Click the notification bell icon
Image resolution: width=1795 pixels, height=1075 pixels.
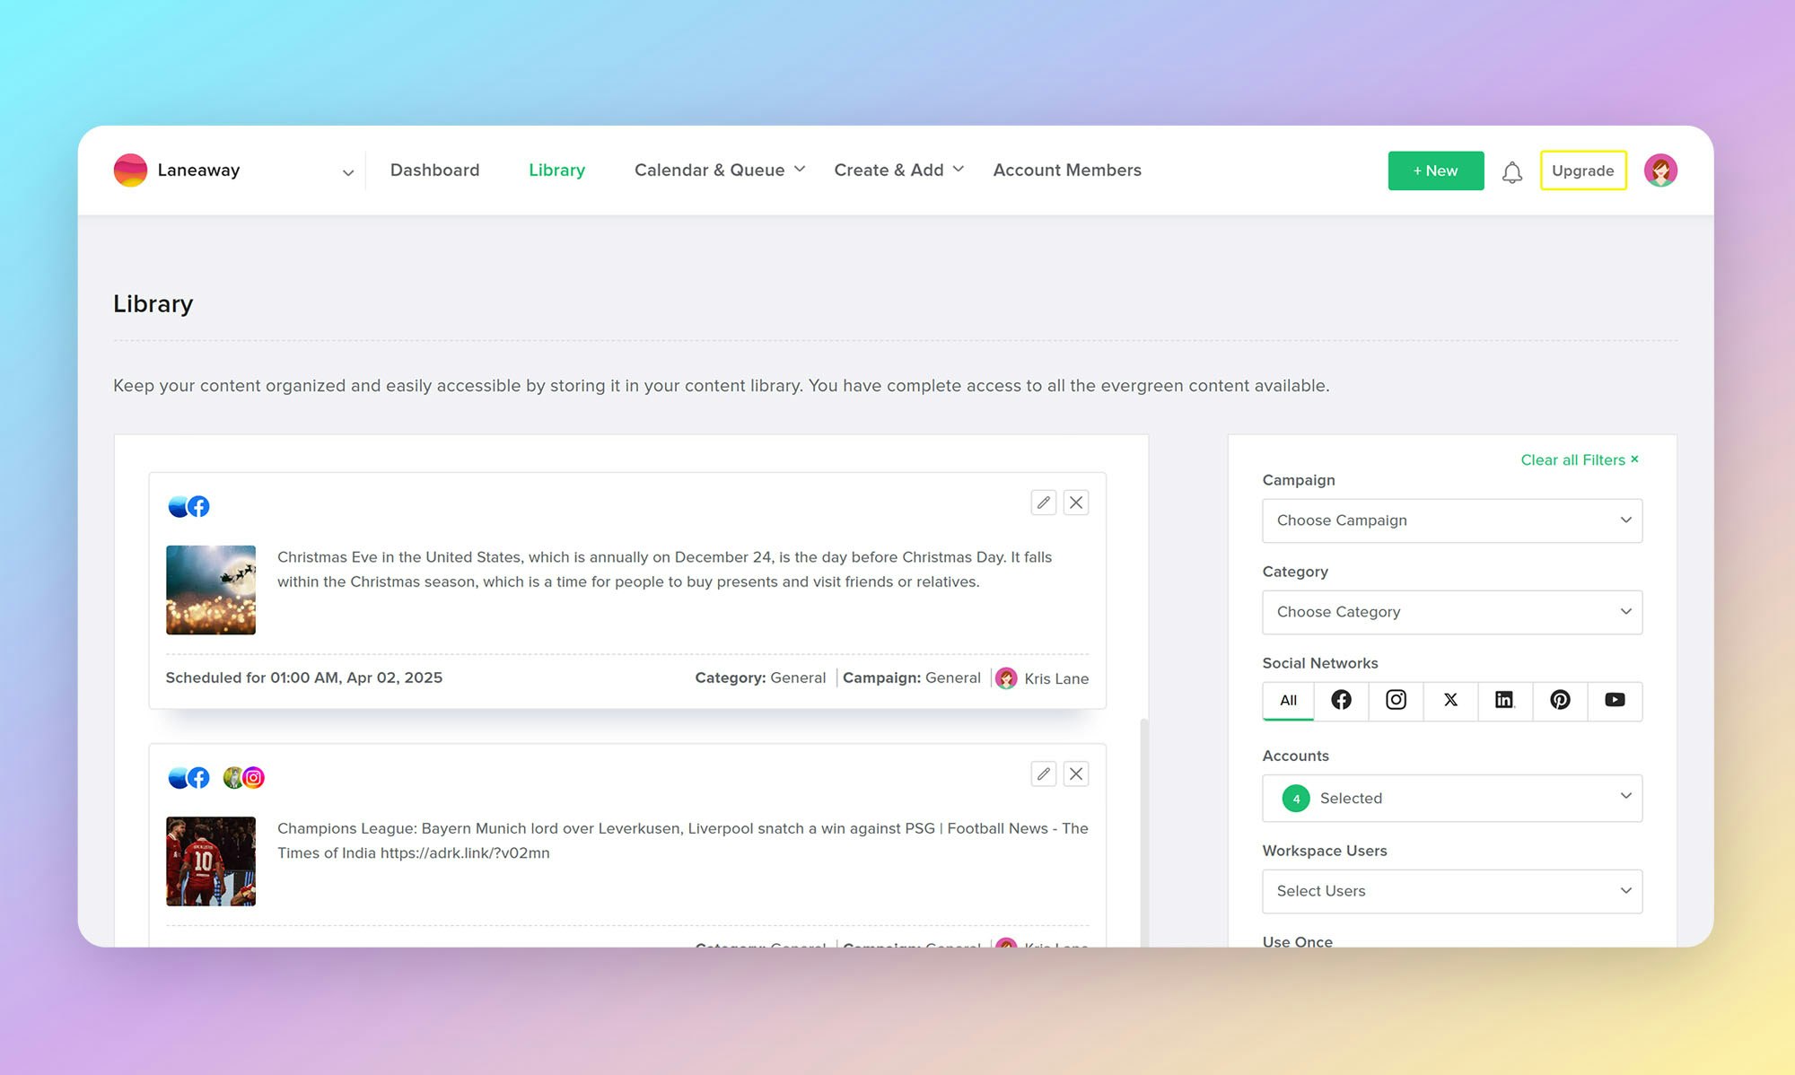1512,171
